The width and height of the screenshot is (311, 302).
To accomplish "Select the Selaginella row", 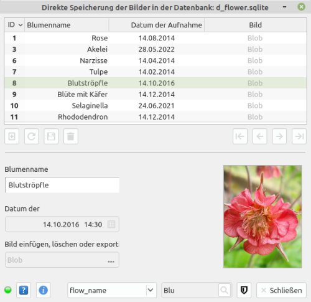I will tap(155, 105).
